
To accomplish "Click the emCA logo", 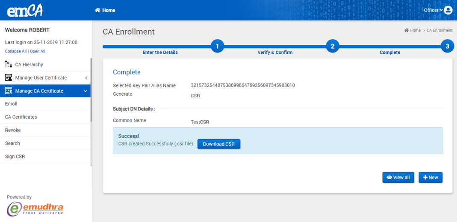I will (24, 10).
